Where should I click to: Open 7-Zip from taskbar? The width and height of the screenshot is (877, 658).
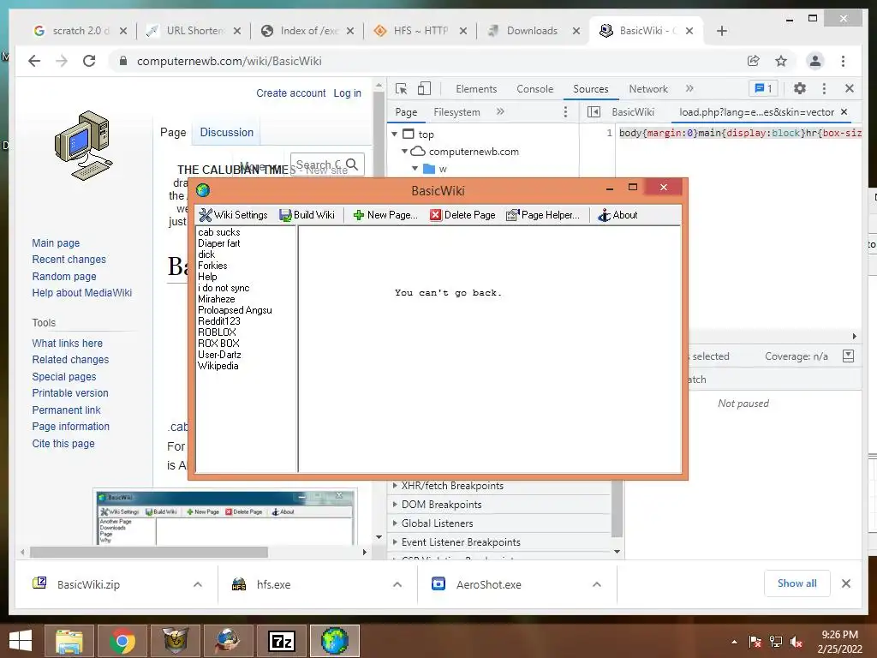(281, 641)
